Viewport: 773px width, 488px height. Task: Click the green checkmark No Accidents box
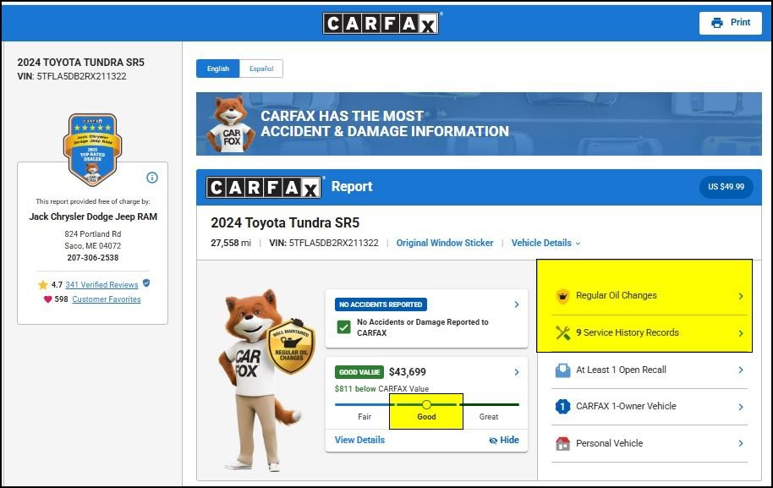coord(343,327)
